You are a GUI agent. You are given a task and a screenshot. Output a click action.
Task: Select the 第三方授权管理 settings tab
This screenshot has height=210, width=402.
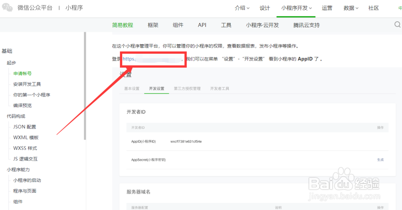pyautogui.click(x=187, y=89)
